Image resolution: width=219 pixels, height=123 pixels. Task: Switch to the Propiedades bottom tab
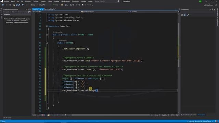[x=202, y=115]
